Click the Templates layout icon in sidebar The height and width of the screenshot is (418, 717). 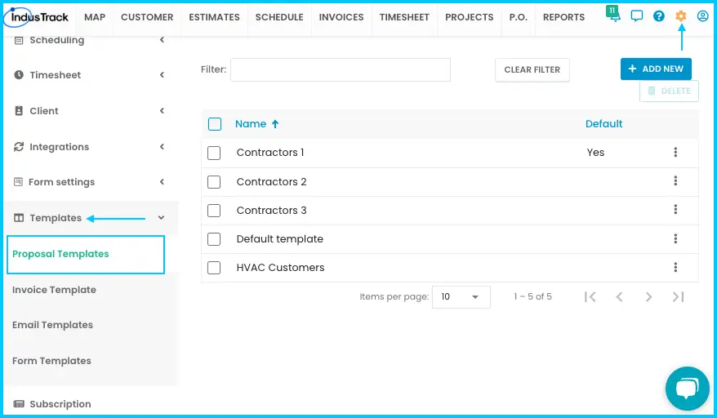pyautogui.click(x=19, y=218)
